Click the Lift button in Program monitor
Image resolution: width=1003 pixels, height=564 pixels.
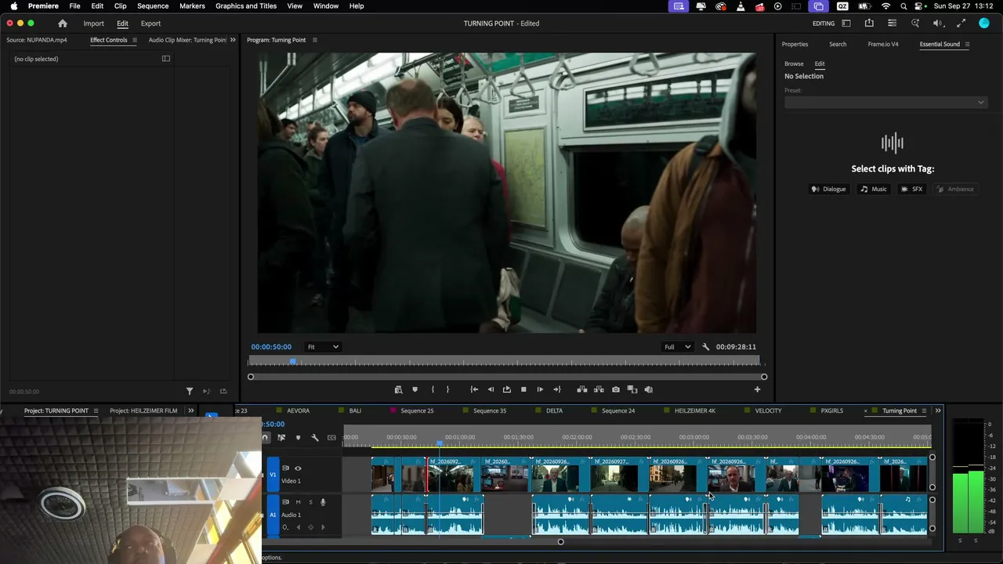(x=582, y=389)
